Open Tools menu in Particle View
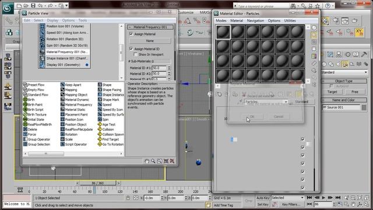This screenshot has width=373, height=210. pyautogui.click(x=83, y=20)
